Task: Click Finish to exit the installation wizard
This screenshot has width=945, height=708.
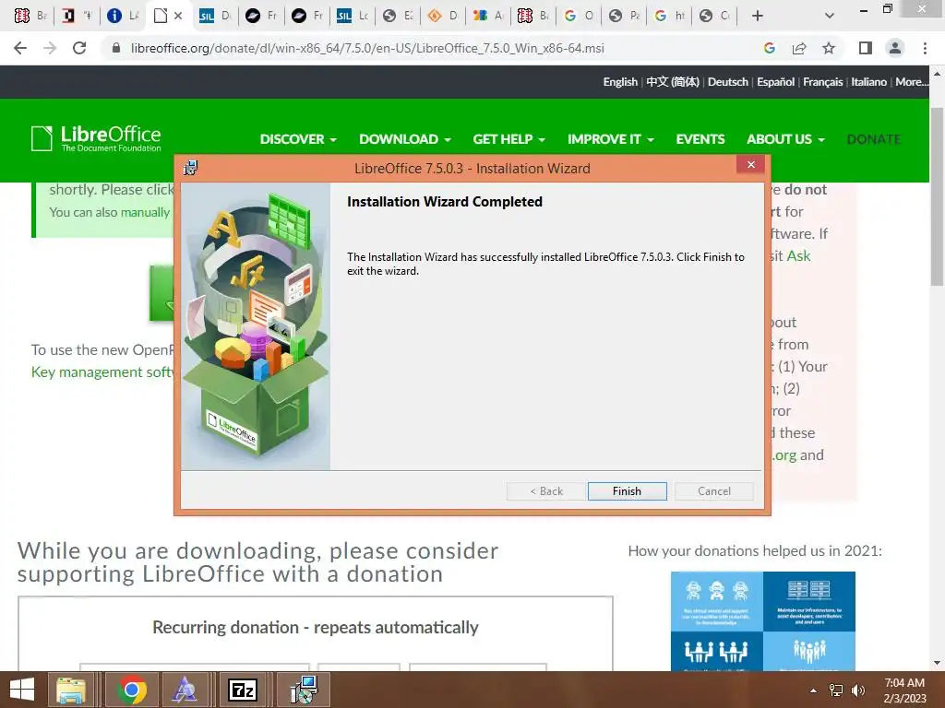Action: 627,491
